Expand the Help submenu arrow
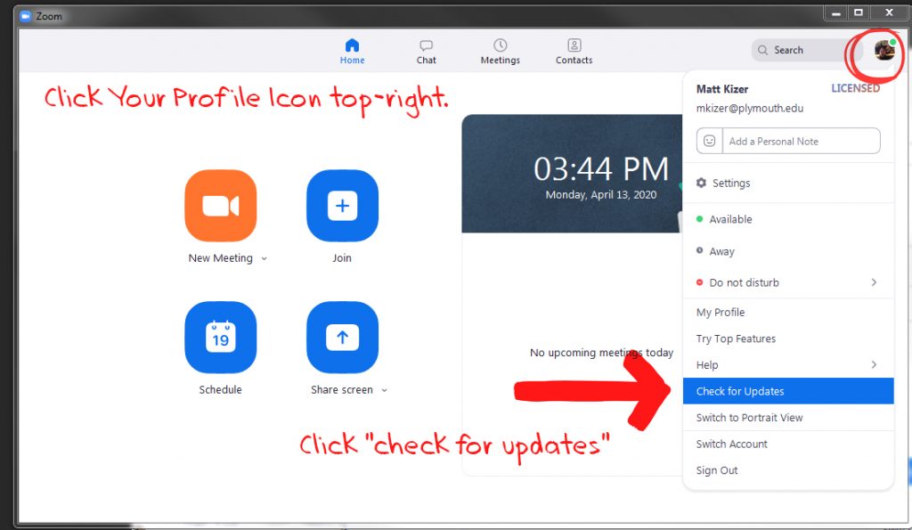Image resolution: width=912 pixels, height=530 pixels. pos(874,364)
